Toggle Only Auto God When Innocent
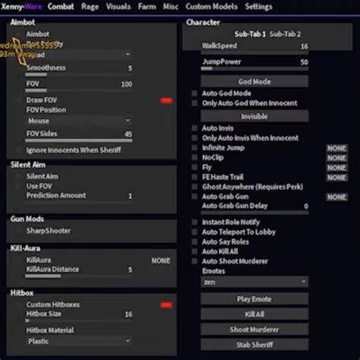This screenshot has height=360, width=360. pos(194,103)
